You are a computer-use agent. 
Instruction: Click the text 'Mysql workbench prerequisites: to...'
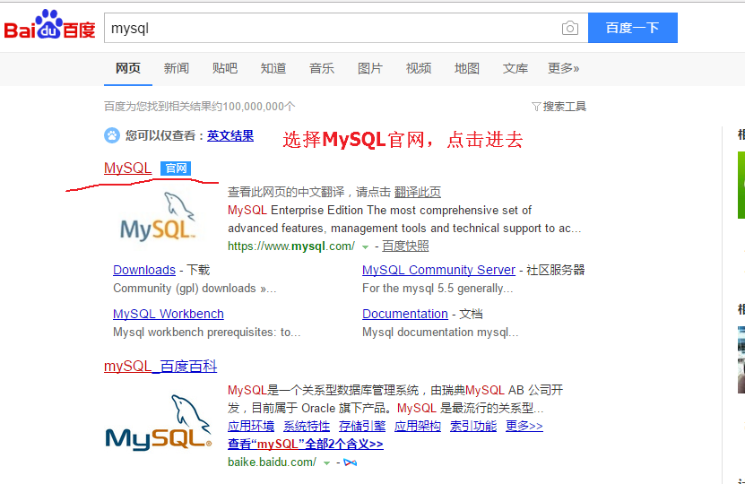207,332
